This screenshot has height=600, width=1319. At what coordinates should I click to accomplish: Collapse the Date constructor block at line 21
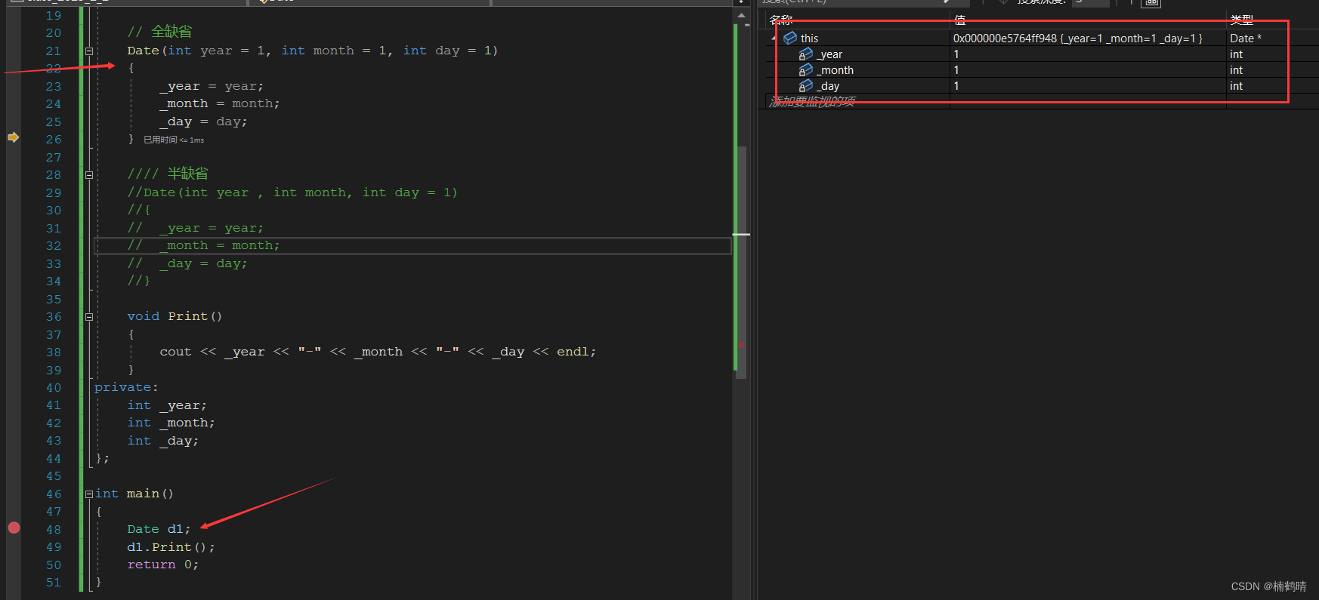89,51
